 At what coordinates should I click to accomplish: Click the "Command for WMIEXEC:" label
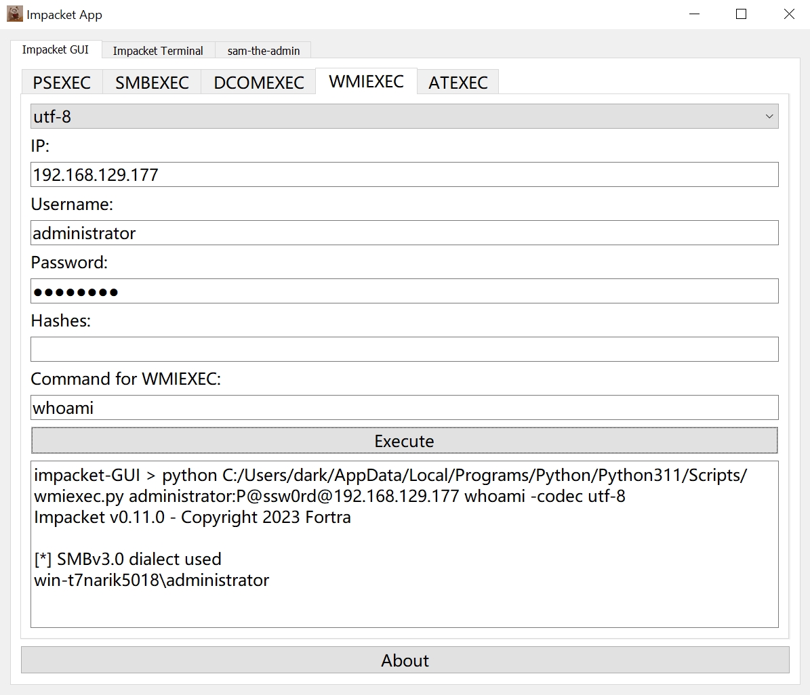(x=126, y=379)
